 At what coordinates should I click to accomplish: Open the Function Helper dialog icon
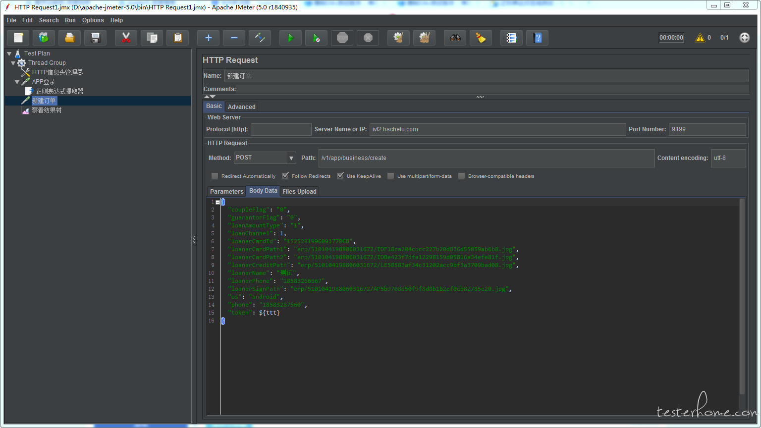coord(511,38)
